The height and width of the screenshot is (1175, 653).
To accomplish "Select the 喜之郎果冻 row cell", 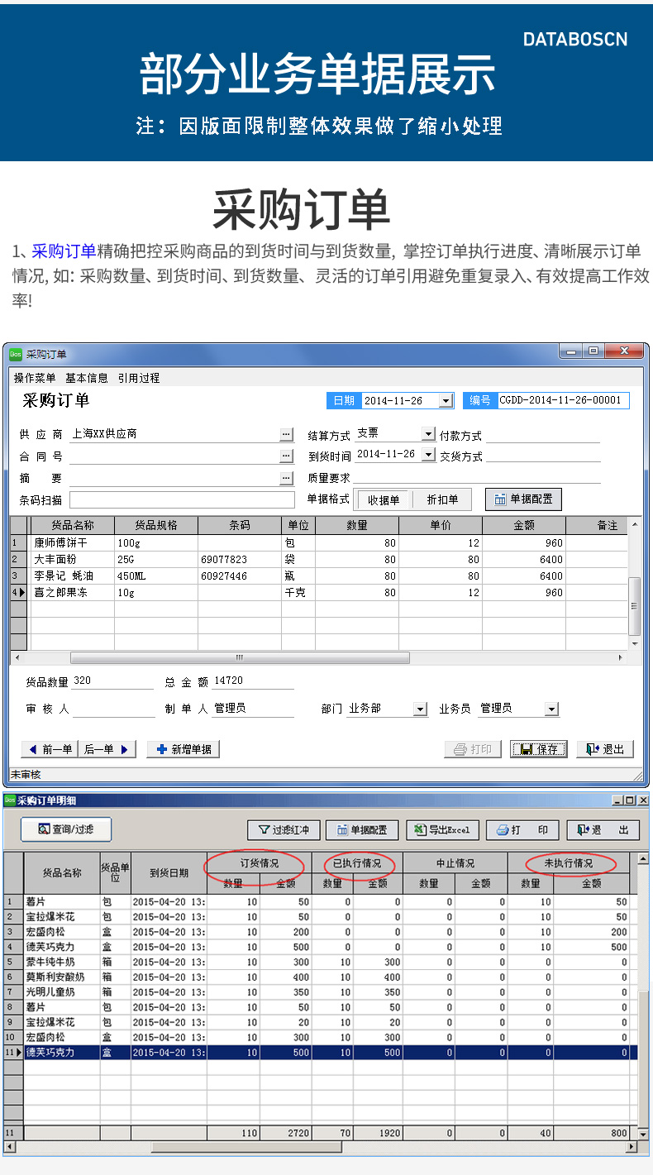I will [73, 593].
